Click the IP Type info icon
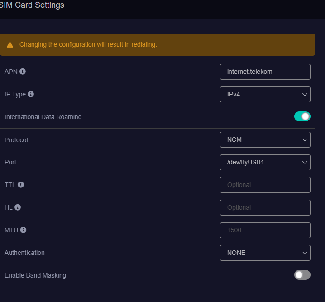Screen dimensions: 325x302 31,94
